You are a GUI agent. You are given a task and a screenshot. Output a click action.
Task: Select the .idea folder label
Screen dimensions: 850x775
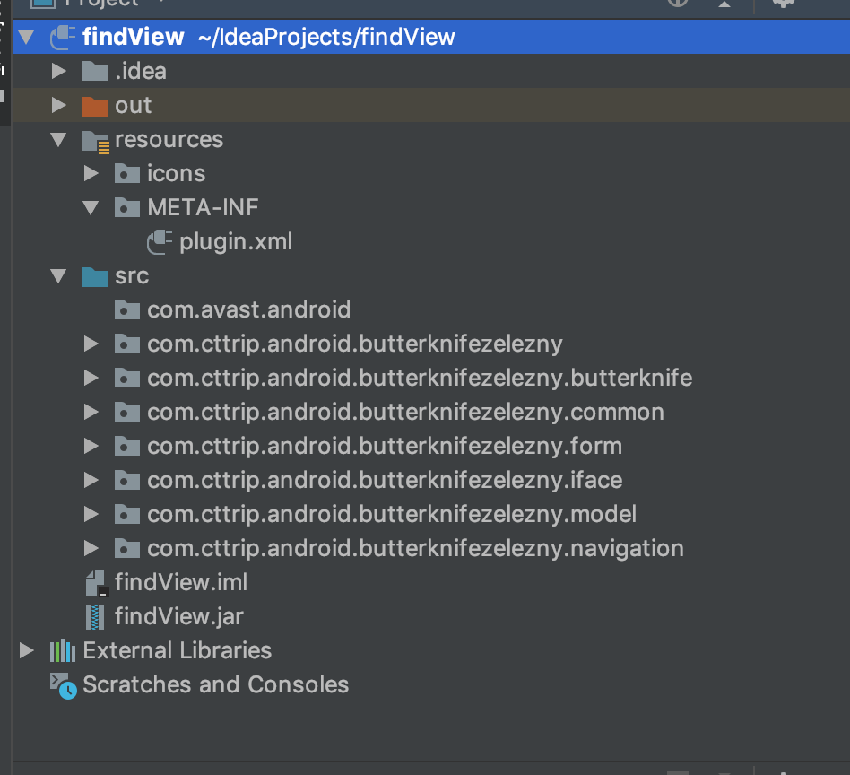coord(141,71)
